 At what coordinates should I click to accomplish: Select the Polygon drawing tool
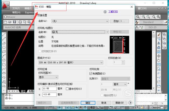(4, 47)
